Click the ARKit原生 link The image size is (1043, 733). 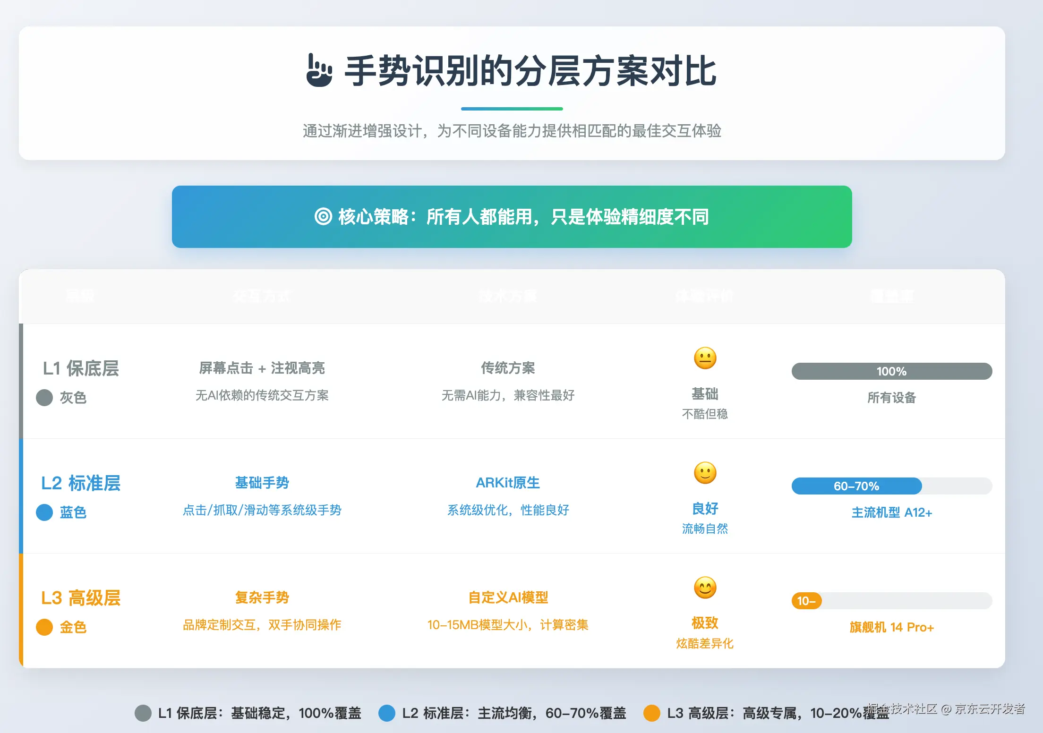pyautogui.click(x=507, y=483)
